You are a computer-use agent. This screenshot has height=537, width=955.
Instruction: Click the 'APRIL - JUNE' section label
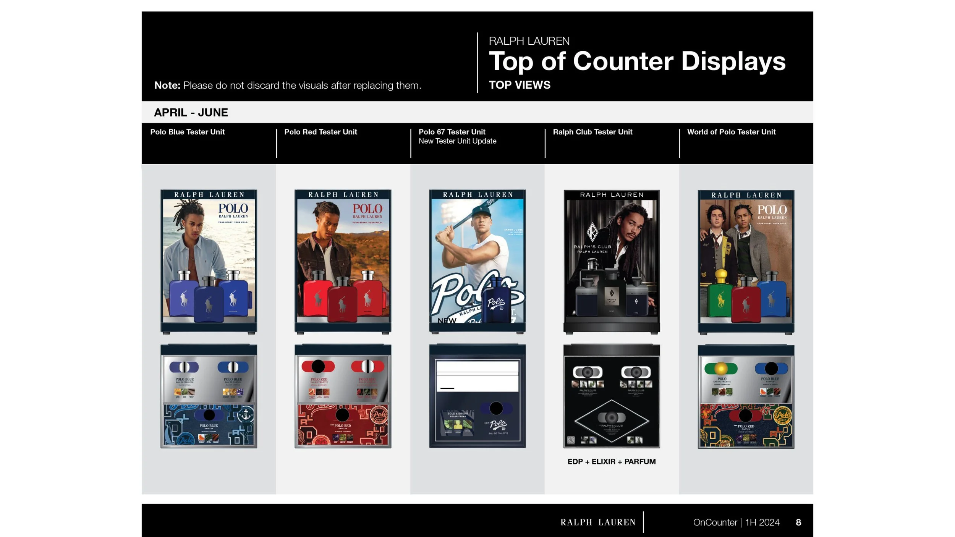tap(191, 112)
